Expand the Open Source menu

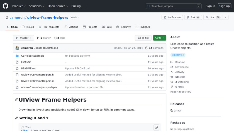tap(58, 6)
